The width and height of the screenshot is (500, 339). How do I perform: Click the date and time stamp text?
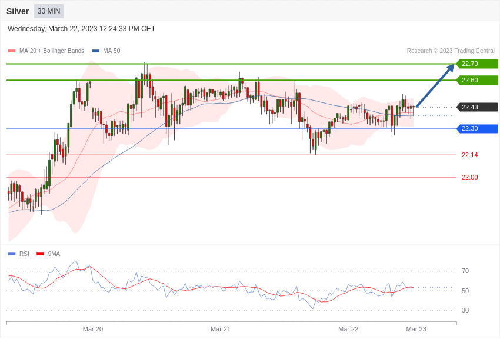coord(81,29)
